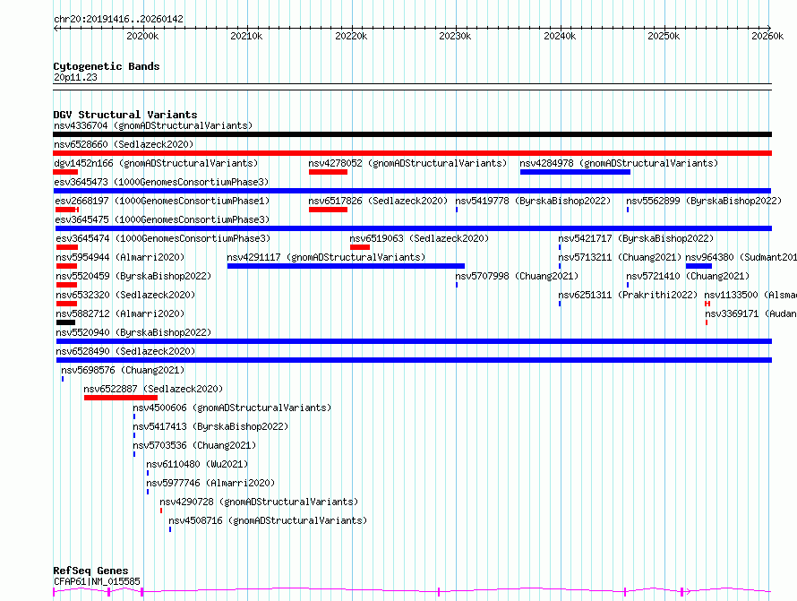The width and height of the screenshot is (797, 601).
Task: Click nsv6532320 (Sedlazeck2020) label
Action: tap(125, 295)
